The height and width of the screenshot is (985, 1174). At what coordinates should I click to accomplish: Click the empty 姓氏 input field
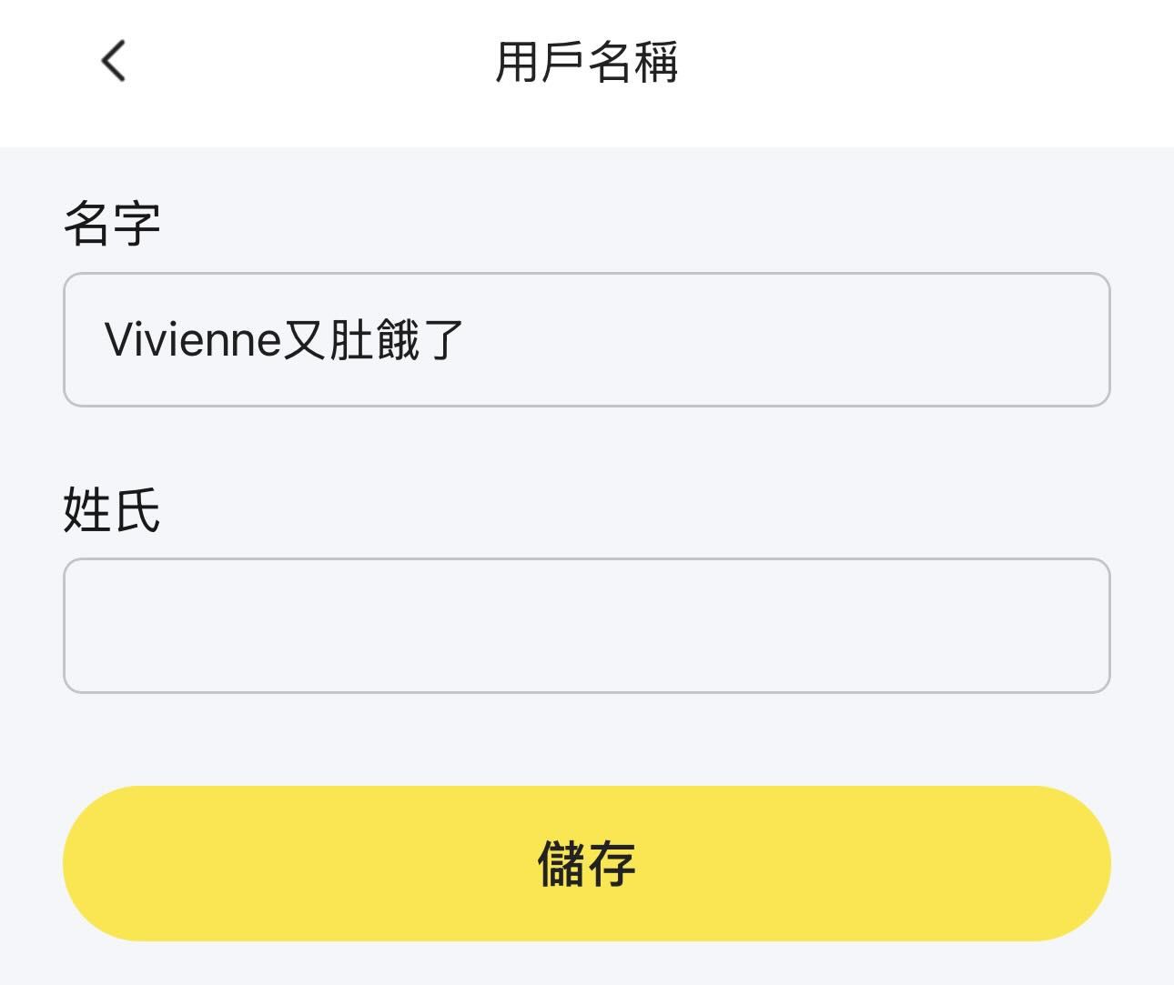[586, 625]
